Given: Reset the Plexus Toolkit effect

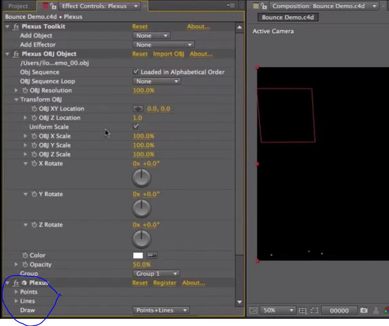Looking at the screenshot, I should coord(140,26).
